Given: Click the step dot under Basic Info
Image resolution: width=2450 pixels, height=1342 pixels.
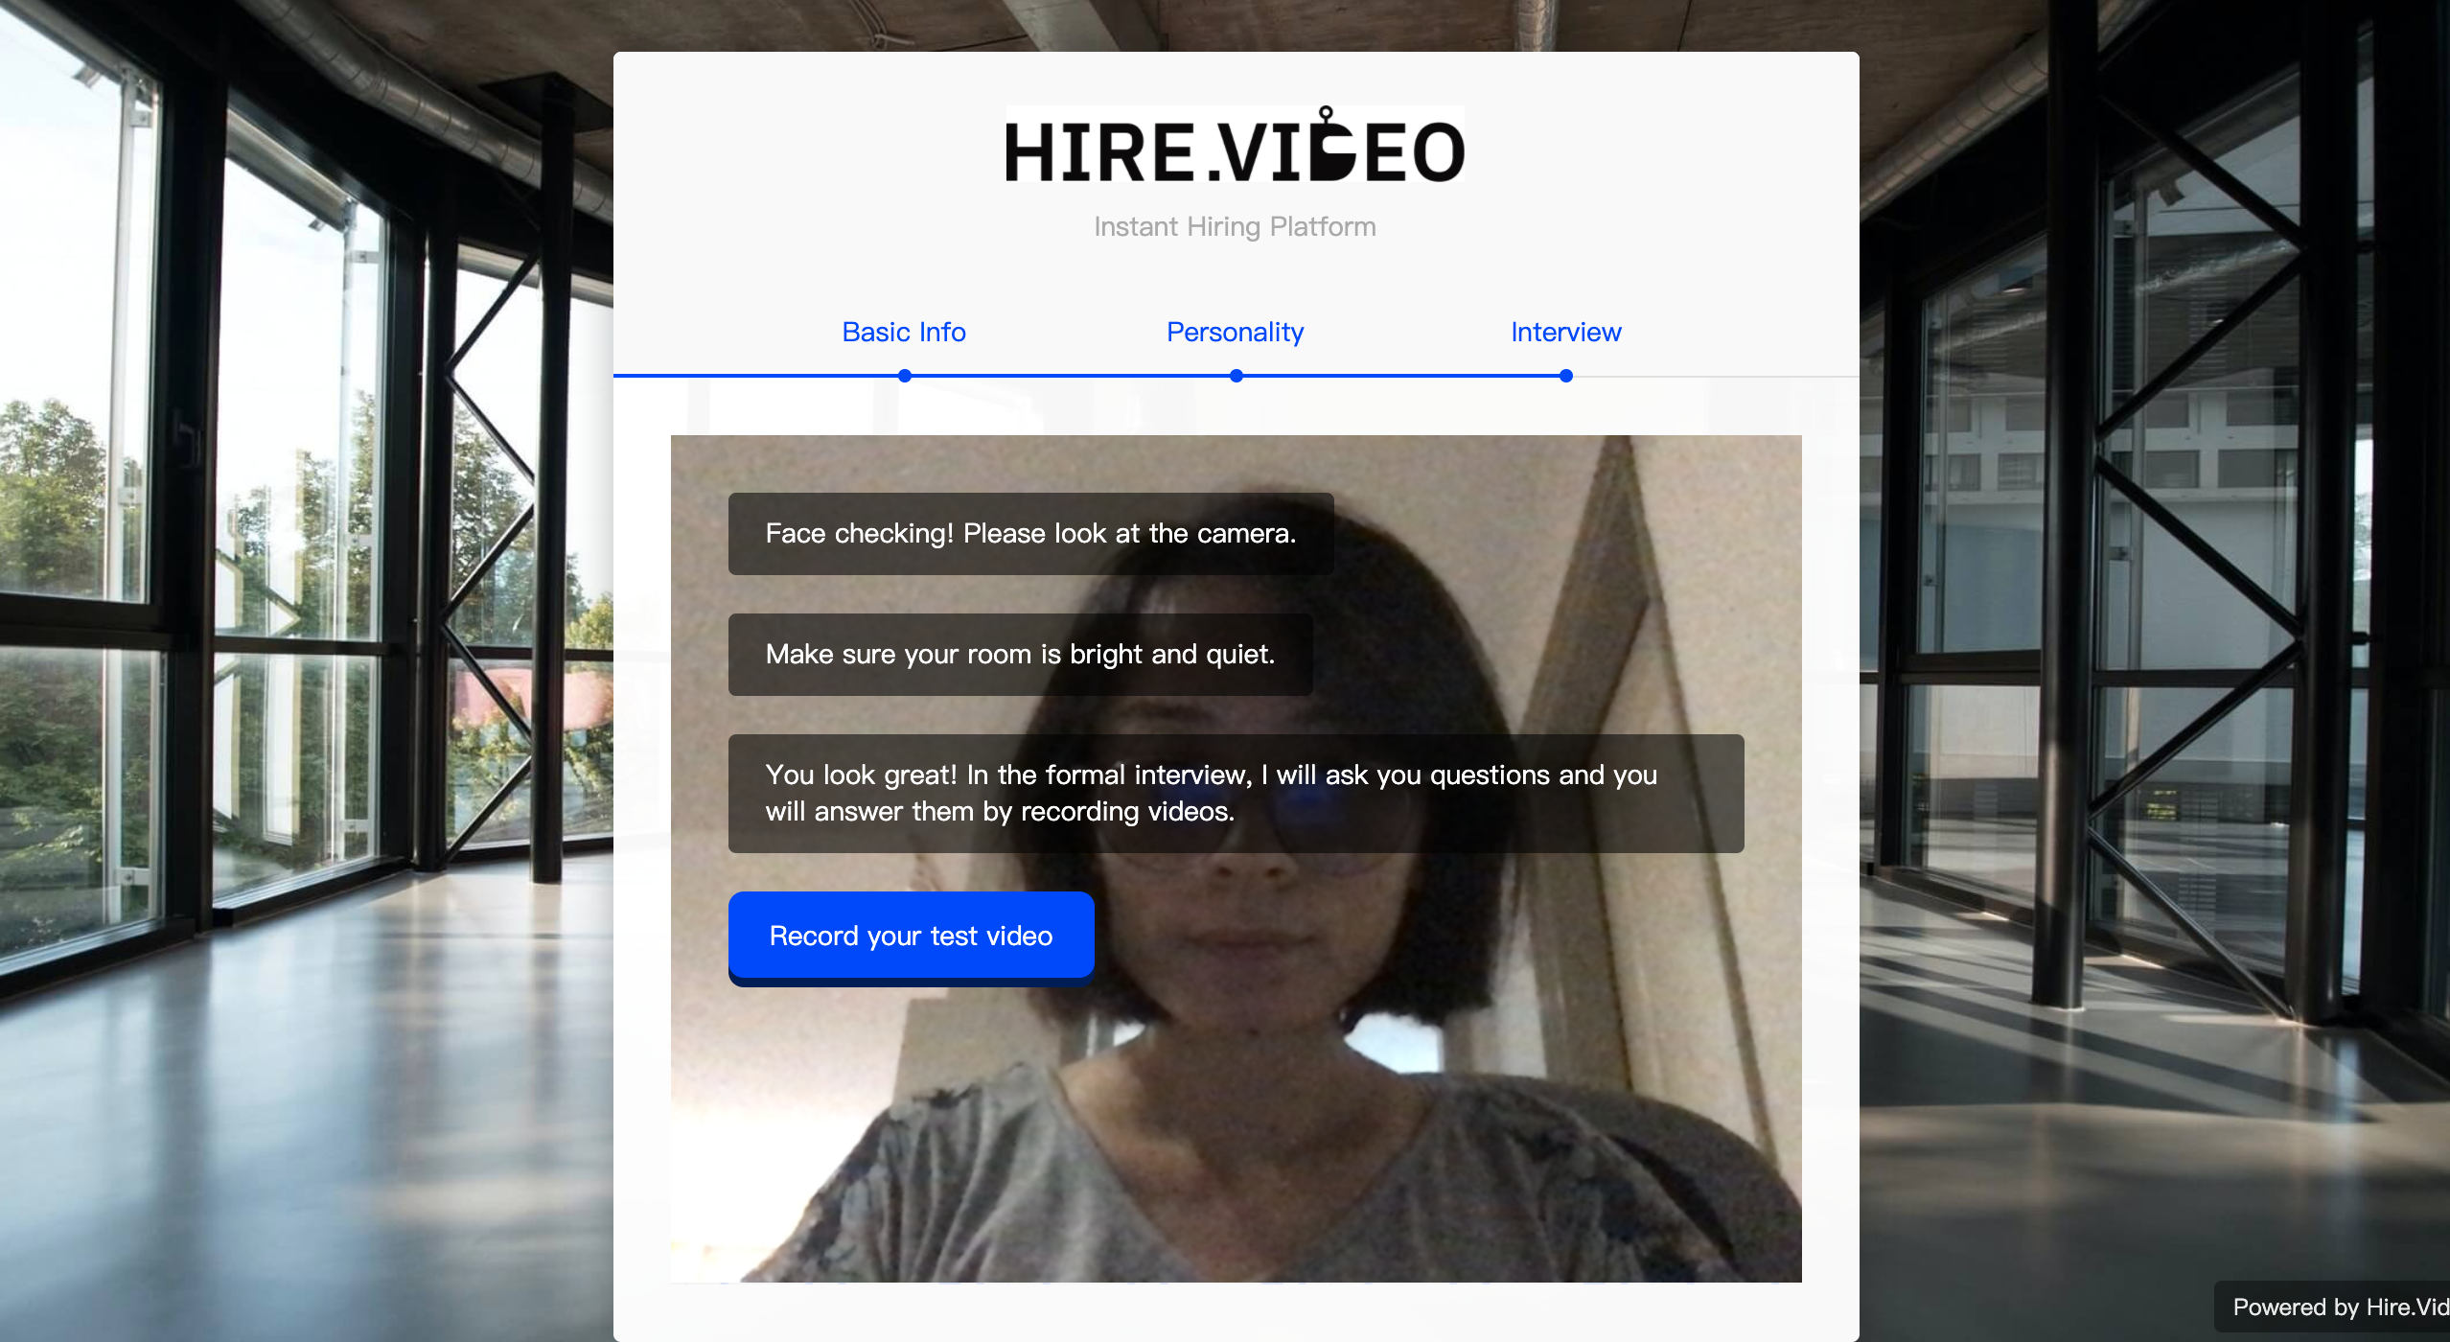Looking at the screenshot, I should click(x=904, y=376).
